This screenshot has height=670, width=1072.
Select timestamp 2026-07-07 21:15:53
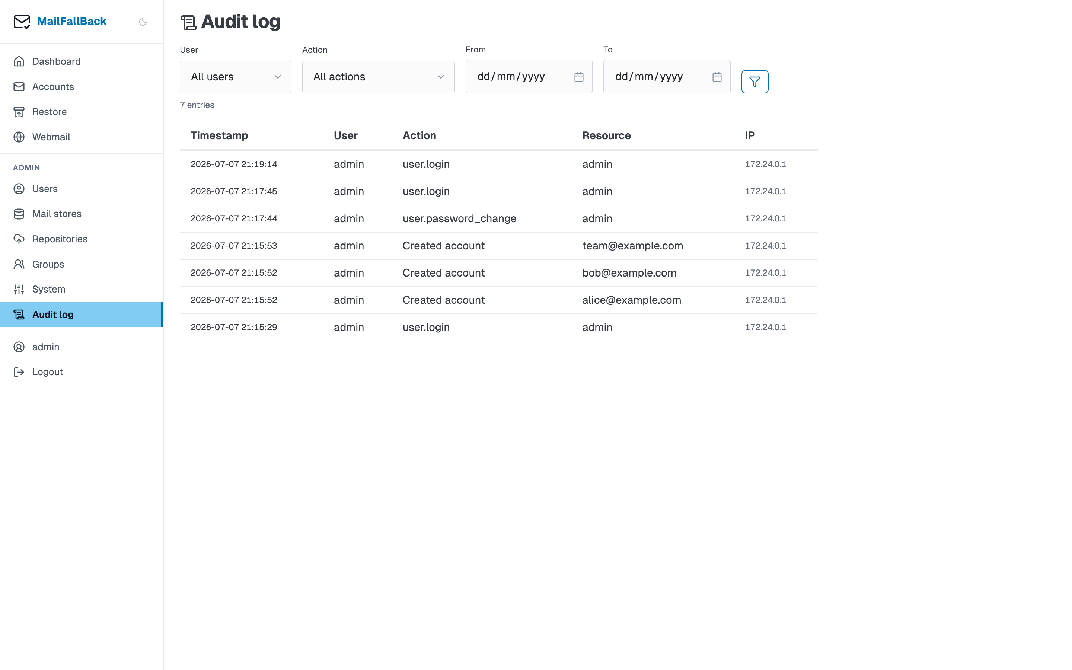(234, 246)
